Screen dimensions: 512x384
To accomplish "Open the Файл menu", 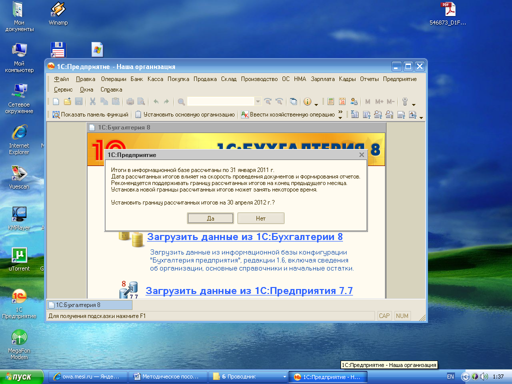I will pos(61,79).
